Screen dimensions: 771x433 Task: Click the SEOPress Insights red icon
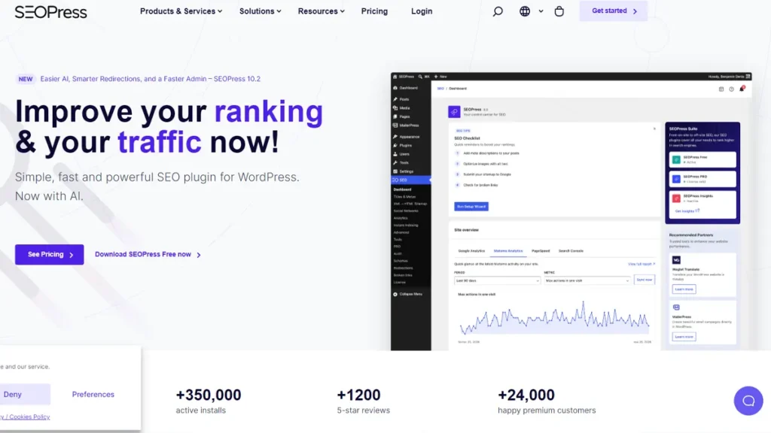677,198
